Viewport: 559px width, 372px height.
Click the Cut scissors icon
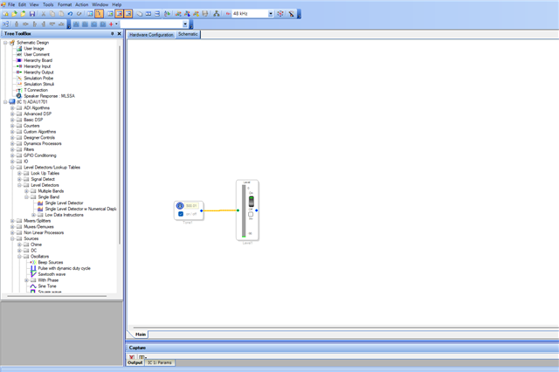44,14
